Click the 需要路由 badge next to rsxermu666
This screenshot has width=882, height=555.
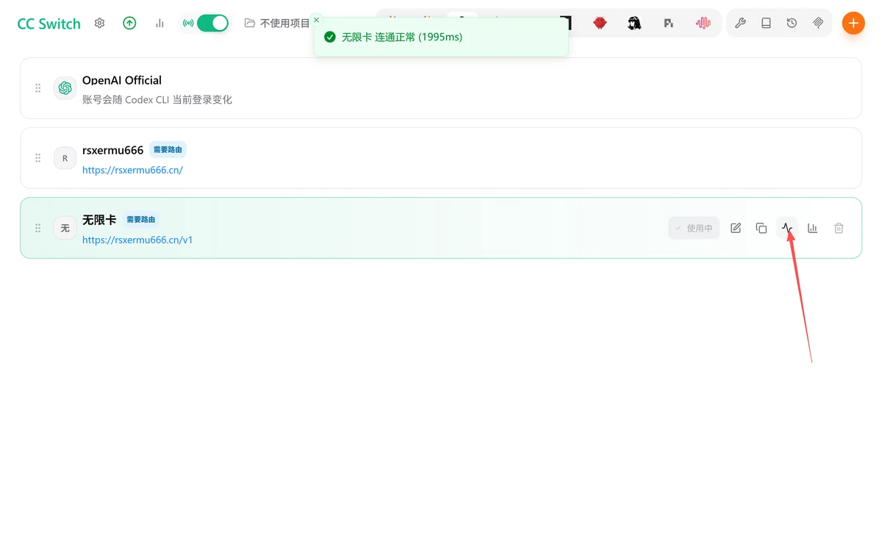(x=168, y=150)
